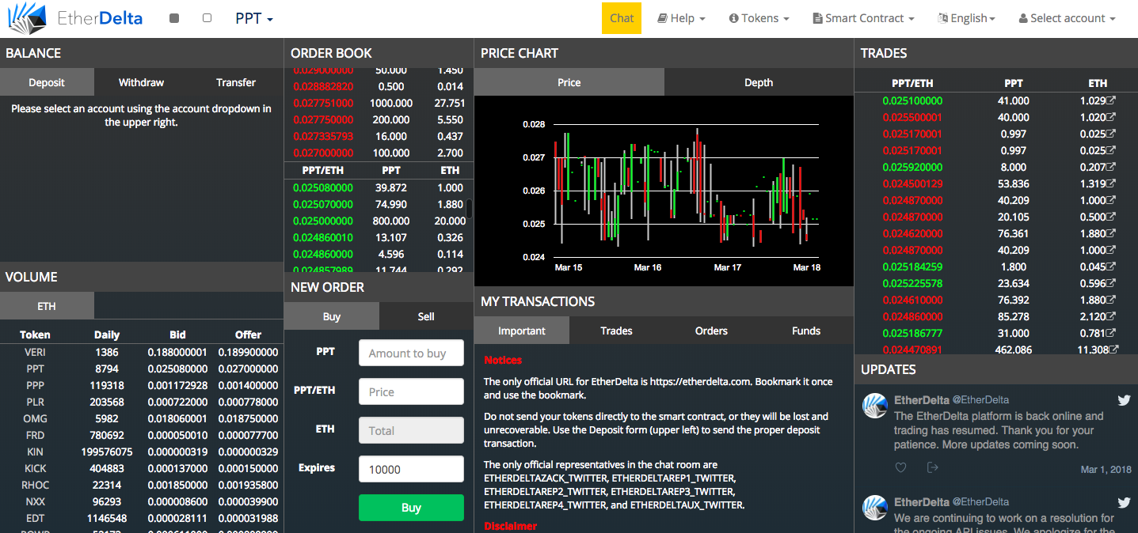Show the Price chart tab
The image size is (1138, 533).
tap(569, 82)
